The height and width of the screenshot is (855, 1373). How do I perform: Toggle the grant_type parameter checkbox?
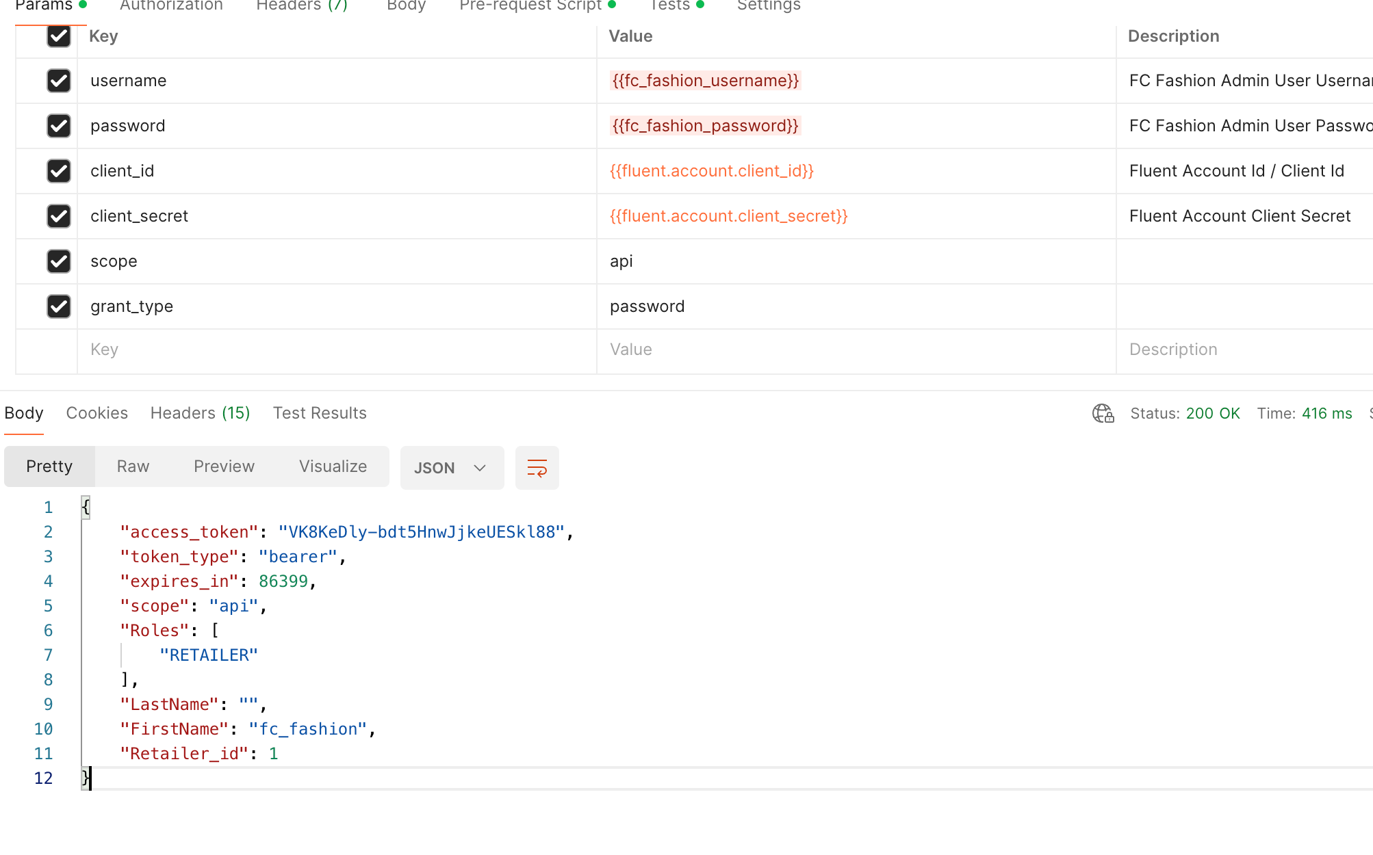(59, 306)
